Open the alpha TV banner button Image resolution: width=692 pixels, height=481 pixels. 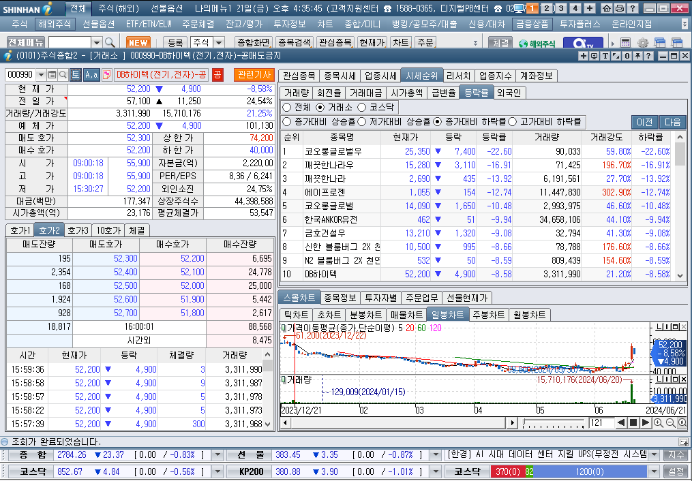(583, 43)
